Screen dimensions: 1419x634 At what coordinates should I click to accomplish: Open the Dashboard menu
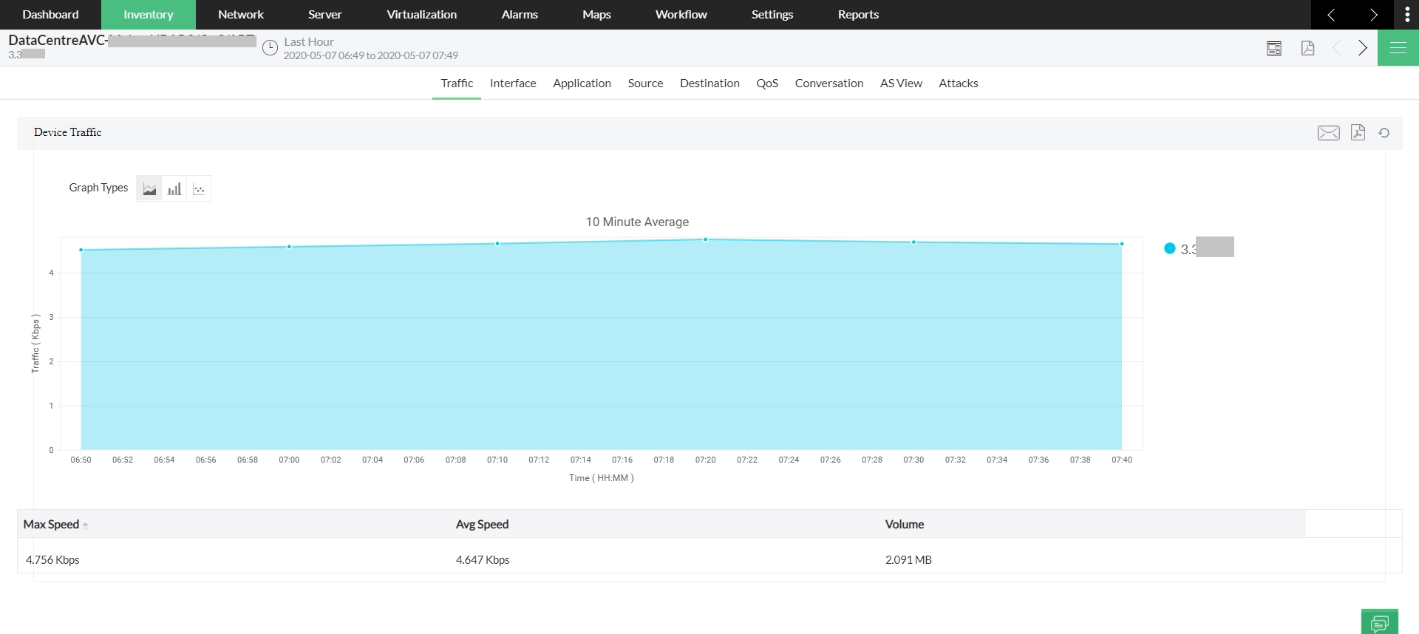[x=50, y=15]
